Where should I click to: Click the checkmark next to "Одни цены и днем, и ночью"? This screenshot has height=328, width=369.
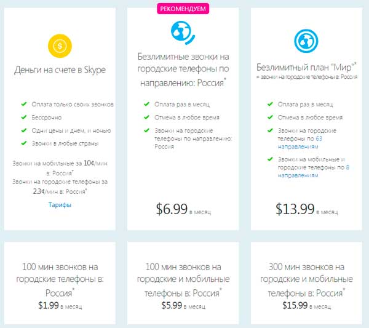[23, 130]
